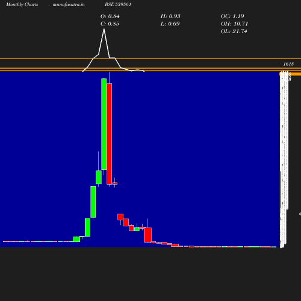Image resolution: width=301 pixels, height=301 pixels.
Task: Click the close value 'C: 0.85'
Action: (x=110, y=24)
